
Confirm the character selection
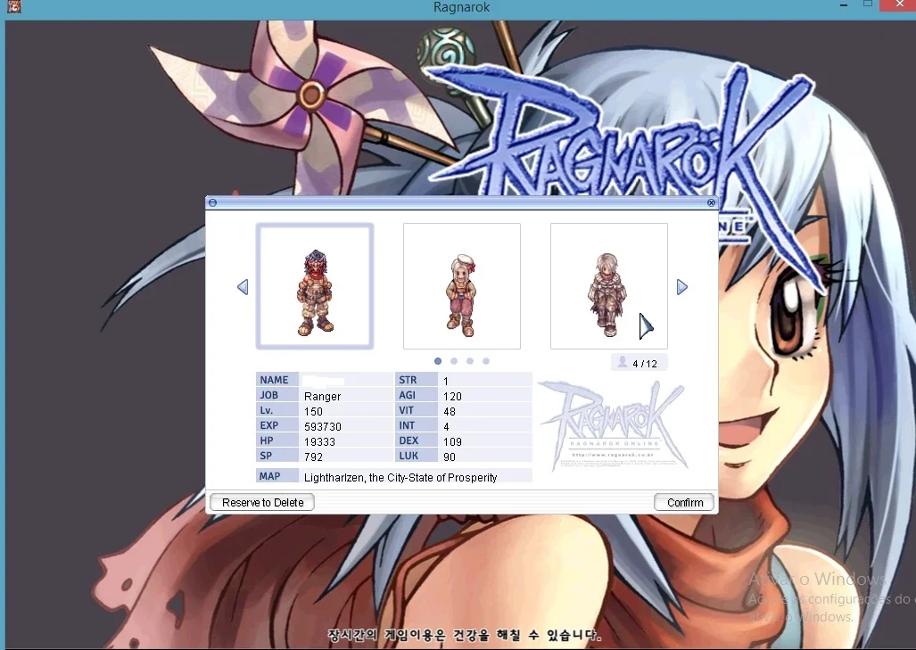[x=685, y=502]
